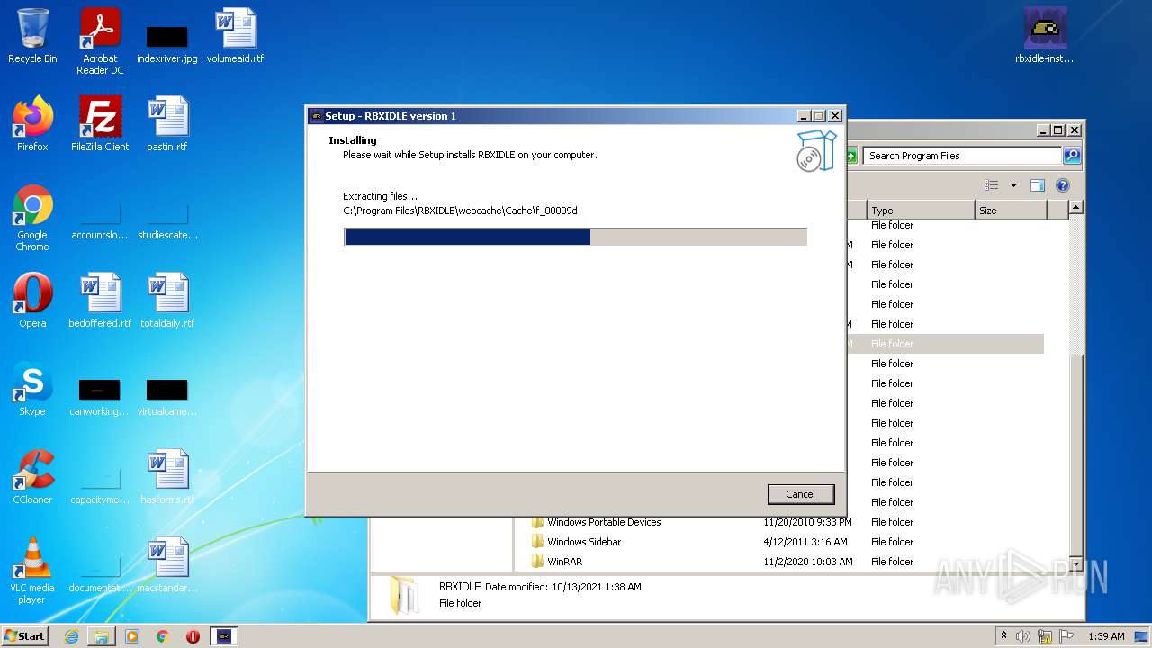1152x648 pixels.
Task: Open the Recycle Bin desktop icon
Action: [x=32, y=36]
